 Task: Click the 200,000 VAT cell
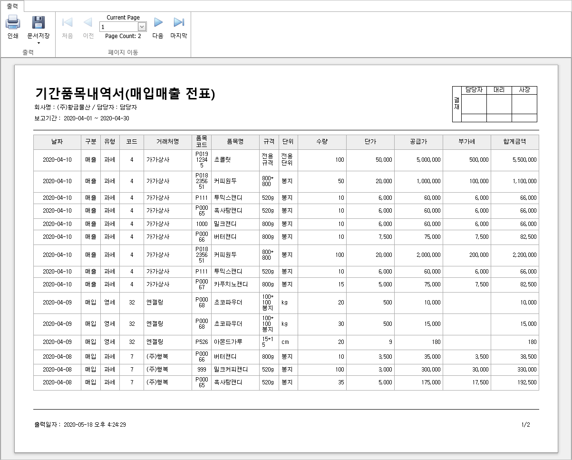(467, 255)
